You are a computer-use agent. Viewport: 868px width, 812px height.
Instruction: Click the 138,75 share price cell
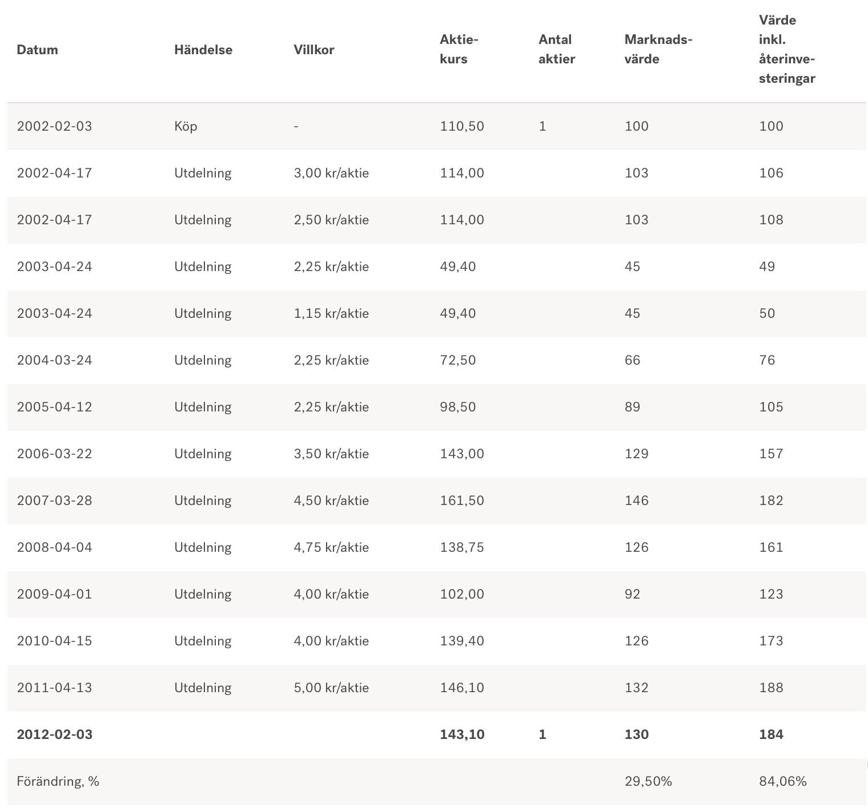pos(461,547)
